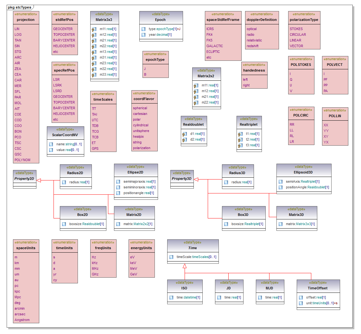The width and height of the screenshot is (361, 334).
Task: Click the healpix entry in coordFlavor
Action: point(138,136)
